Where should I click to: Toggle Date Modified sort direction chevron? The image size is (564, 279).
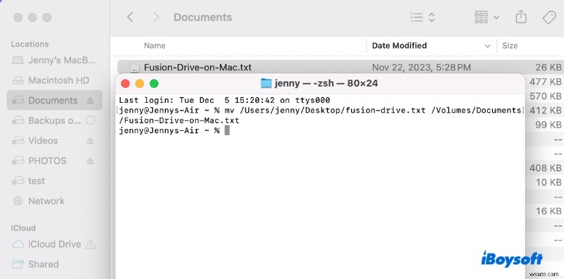487,46
